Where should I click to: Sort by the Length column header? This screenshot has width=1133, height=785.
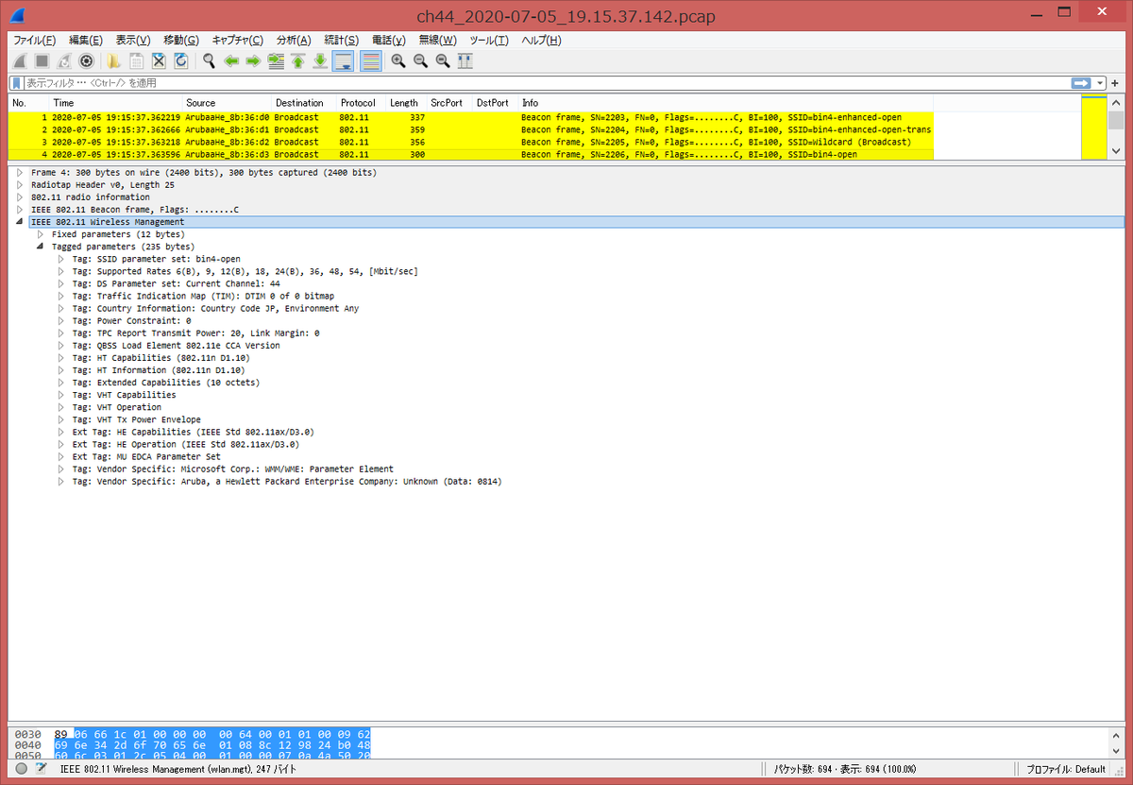click(406, 103)
